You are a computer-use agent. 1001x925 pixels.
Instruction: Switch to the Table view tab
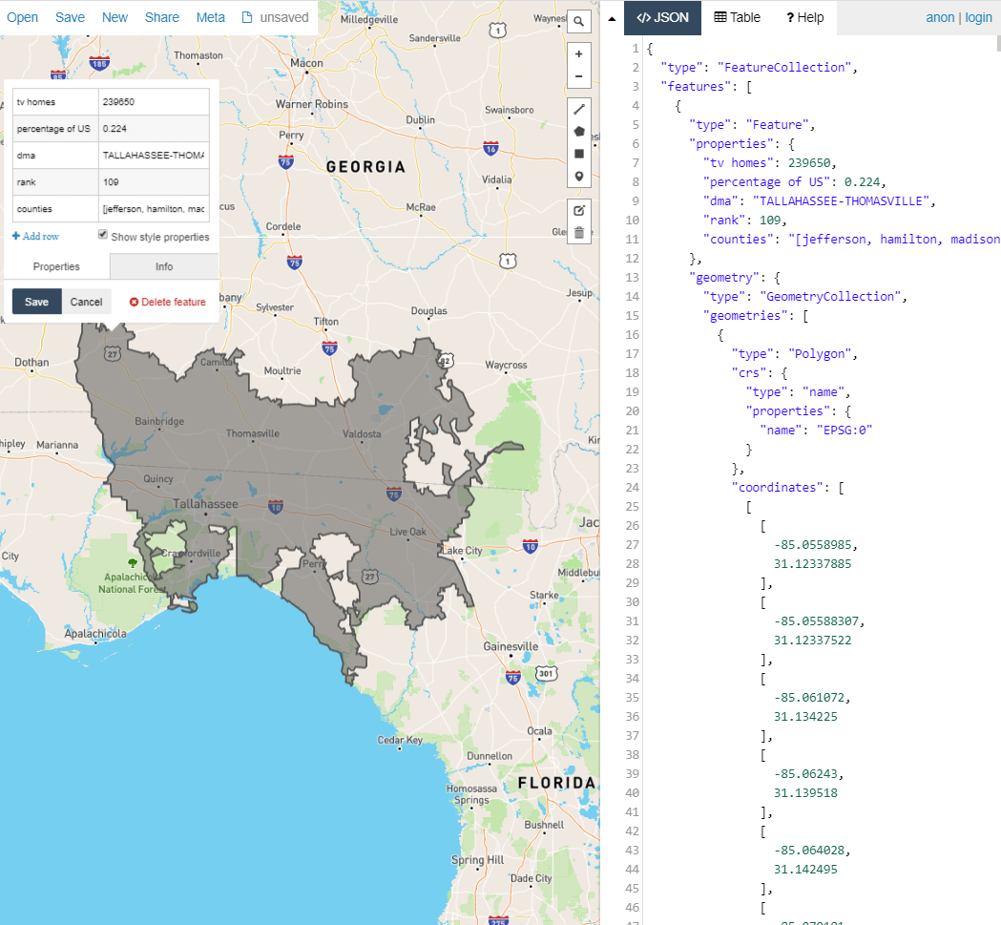coord(737,16)
